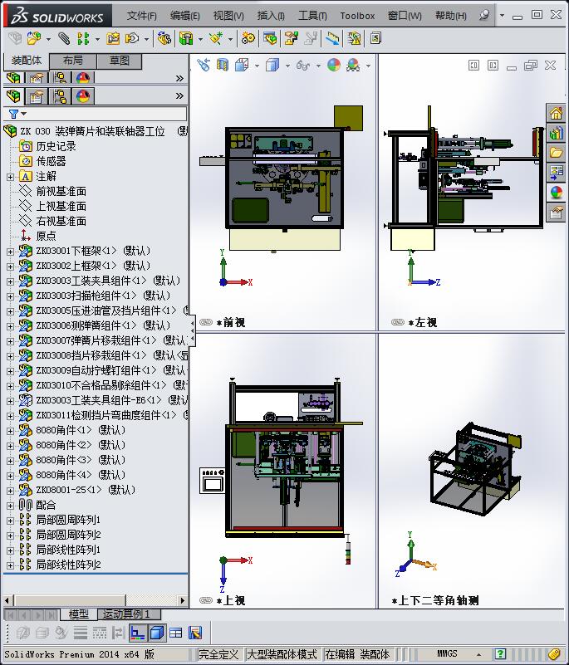Open the 文件(F) menu
This screenshot has width=569, height=665.
(x=142, y=16)
